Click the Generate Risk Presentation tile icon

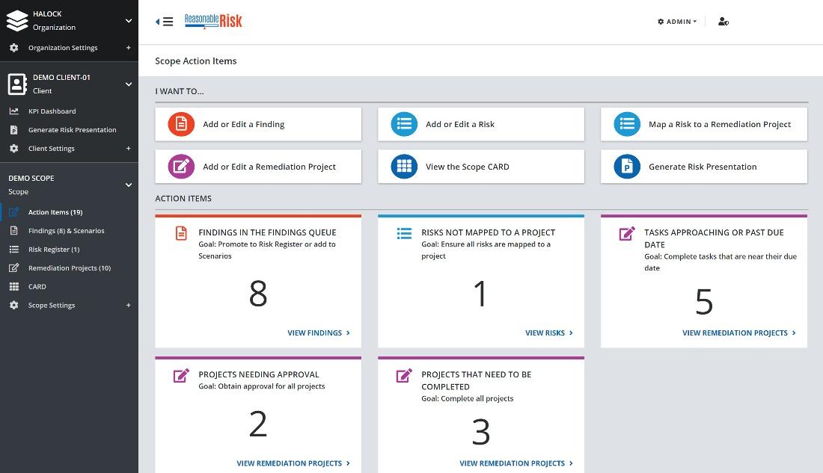pyautogui.click(x=627, y=167)
